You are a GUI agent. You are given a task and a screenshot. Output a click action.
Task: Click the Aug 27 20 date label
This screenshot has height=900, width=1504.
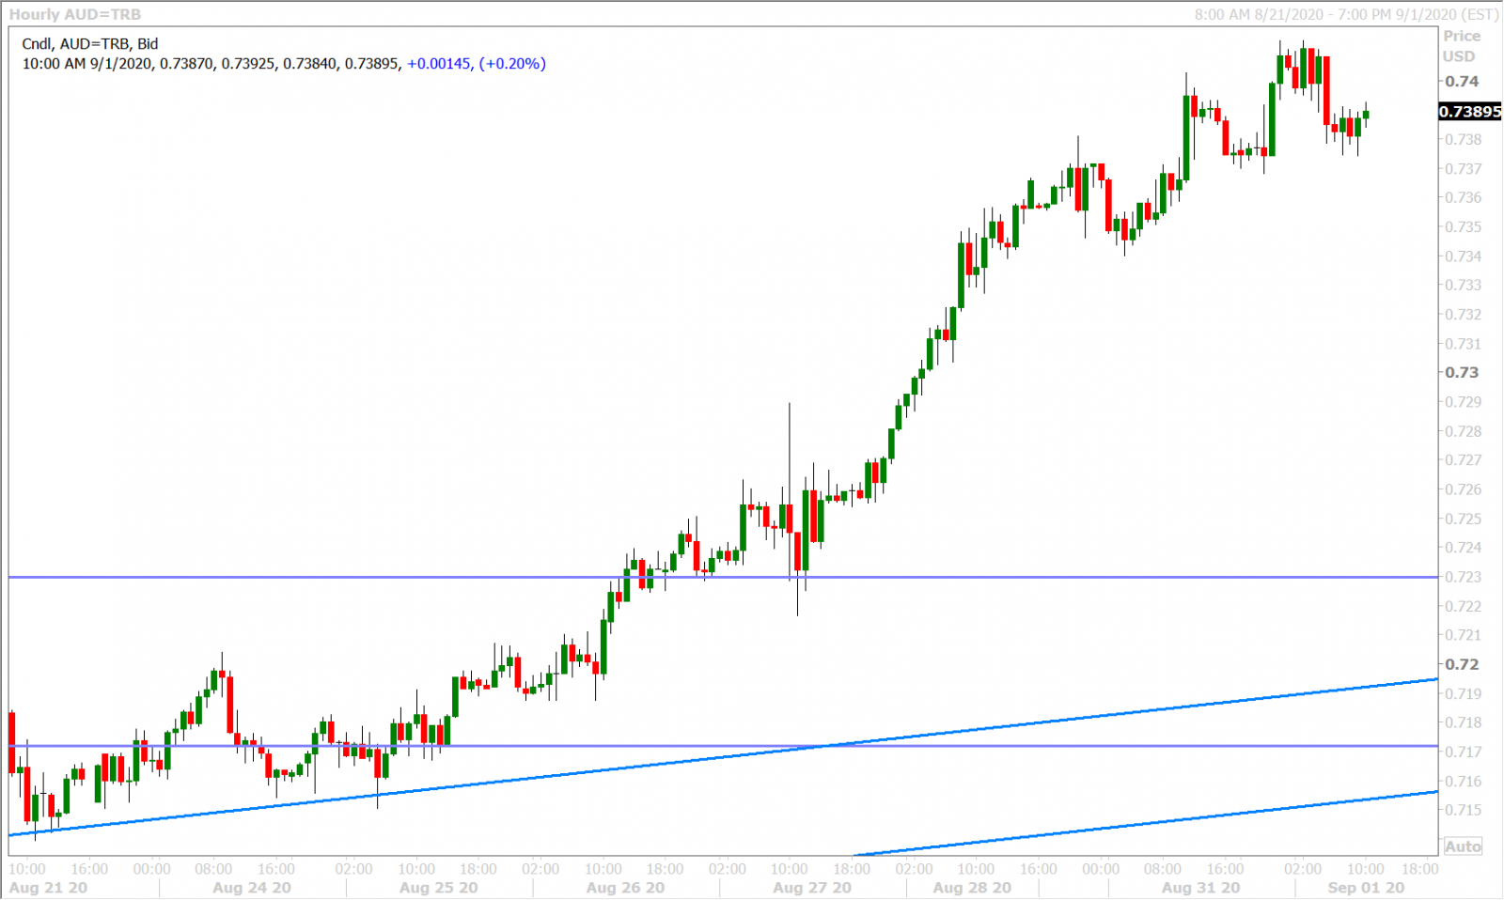click(812, 888)
